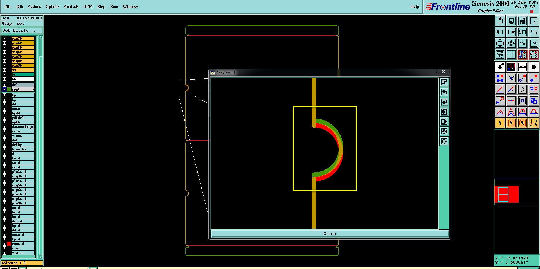
Task: Click the home view icon
Action: [523, 21]
